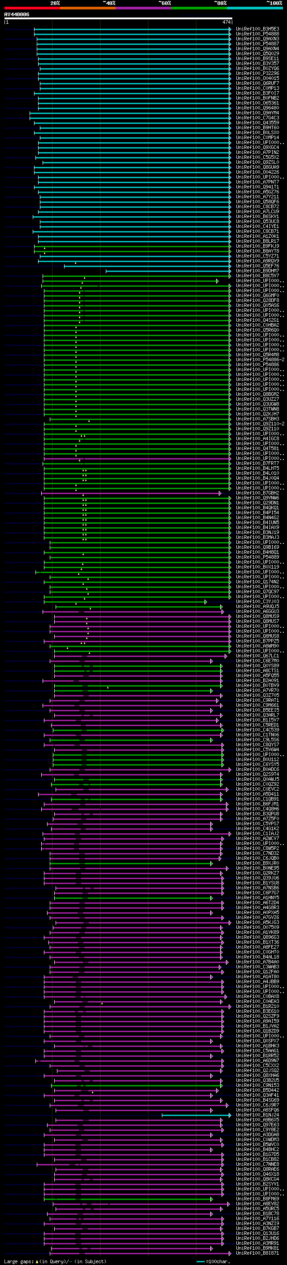Click the green alignment bar for UniRef100_C9N153
287x1265 pixels.
coord(136,1085)
